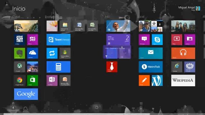This screenshot has height=115, width=205.
Task: Click the Cloud group title
Action: click(16, 17)
